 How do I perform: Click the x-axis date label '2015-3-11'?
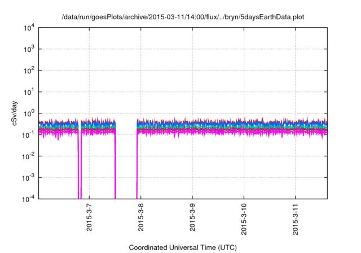(x=296, y=219)
